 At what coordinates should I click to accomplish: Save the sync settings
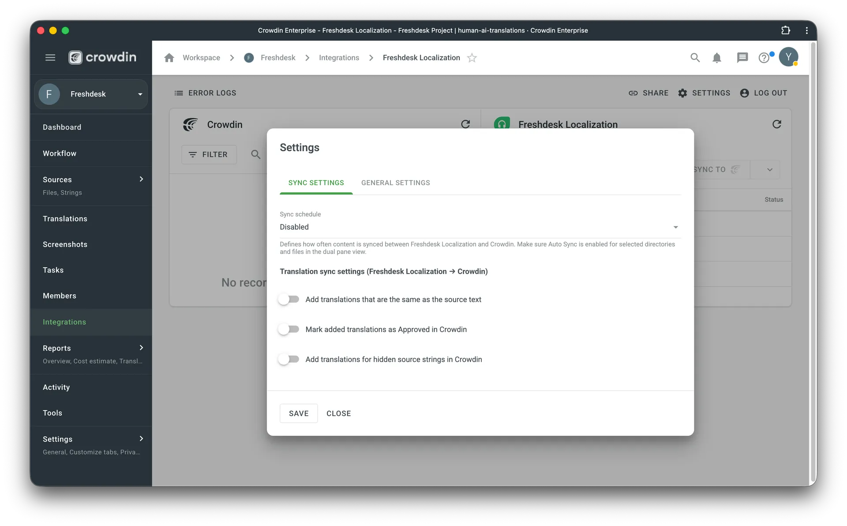coord(298,413)
